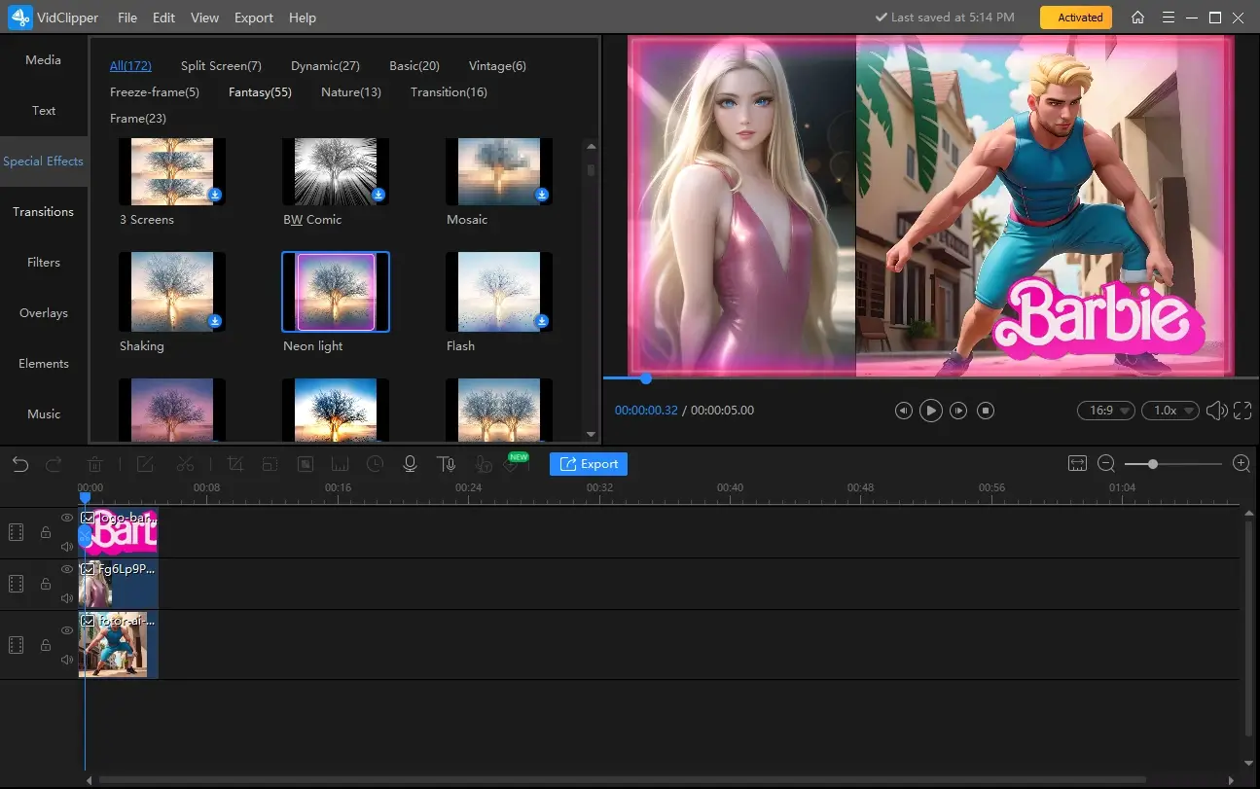Enter fullscreen preview mode
This screenshot has width=1260, height=789.
tap(1242, 411)
